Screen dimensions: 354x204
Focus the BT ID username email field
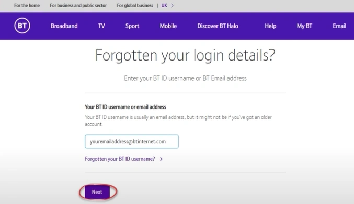click(x=132, y=141)
